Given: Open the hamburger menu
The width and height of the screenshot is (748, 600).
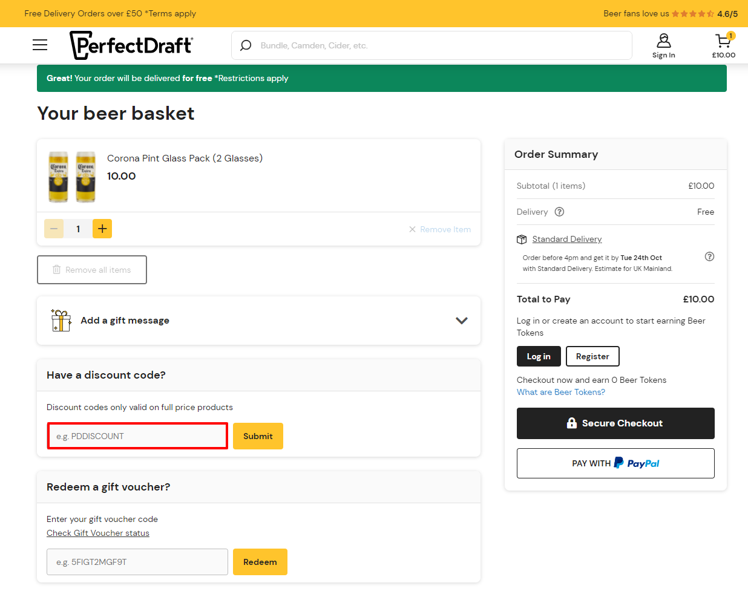Looking at the screenshot, I should coord(39,45).
